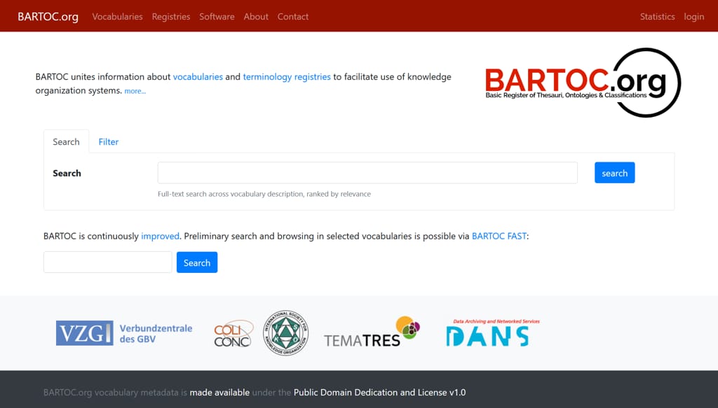
Task: Follow the terminology registries link
Action: click(x=287, y=77)
